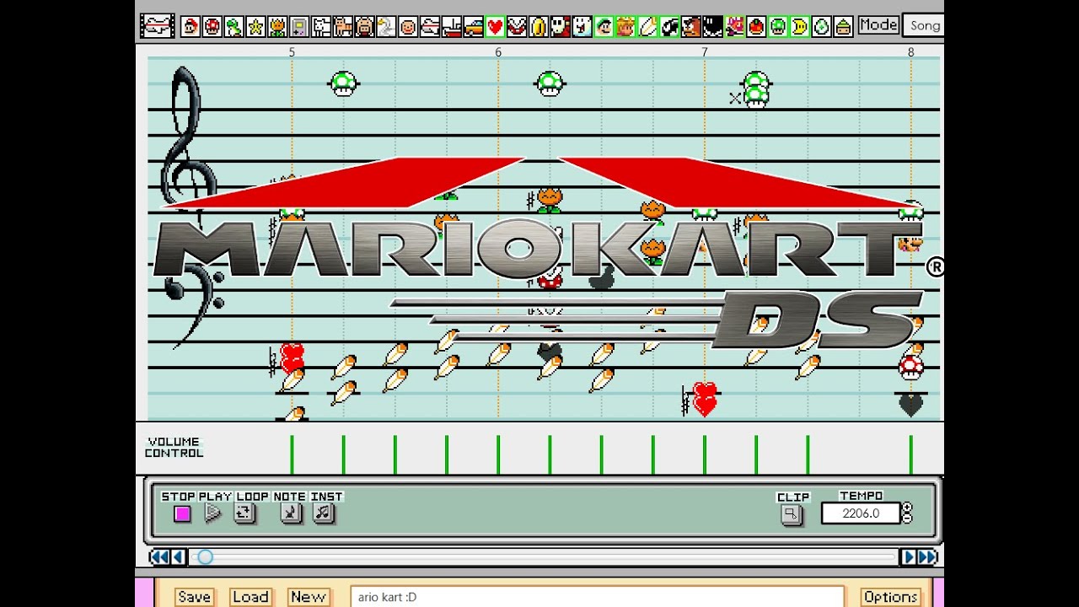This screenshot has height=607, width=1079.
Task: Select the Mario instrument icon
Action: (191, 26)
